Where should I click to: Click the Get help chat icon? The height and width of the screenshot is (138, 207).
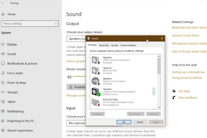[174, 91]
